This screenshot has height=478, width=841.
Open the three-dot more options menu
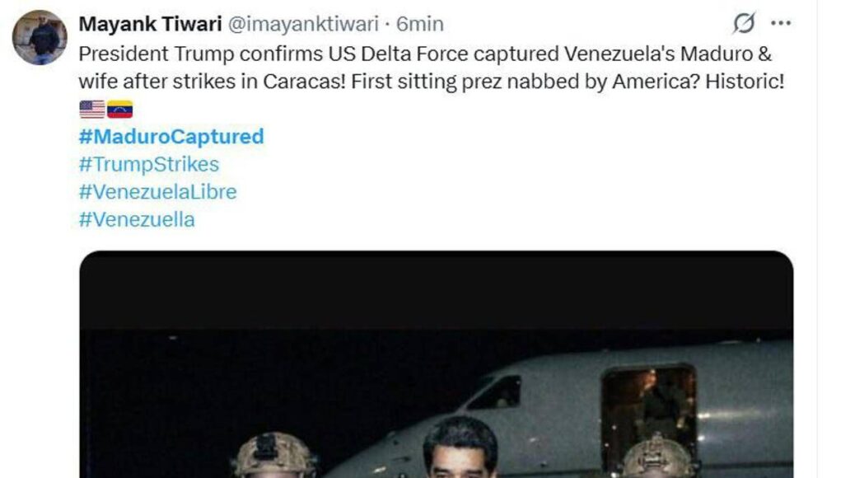(x=780, y=23)
